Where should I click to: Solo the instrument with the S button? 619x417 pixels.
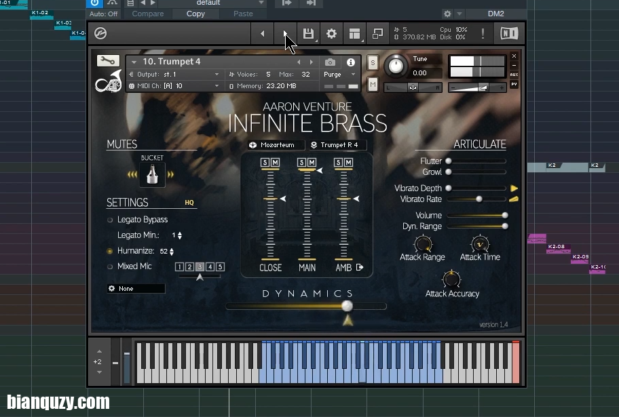[x=371, y=62]
